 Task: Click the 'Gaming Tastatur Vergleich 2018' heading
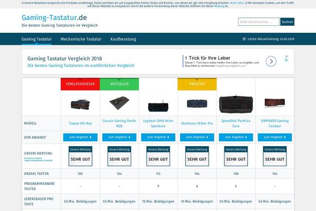pos(64,59)
